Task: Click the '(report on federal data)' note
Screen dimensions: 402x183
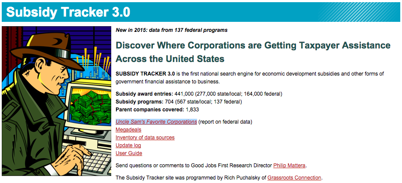Action: tap(226, 122)
